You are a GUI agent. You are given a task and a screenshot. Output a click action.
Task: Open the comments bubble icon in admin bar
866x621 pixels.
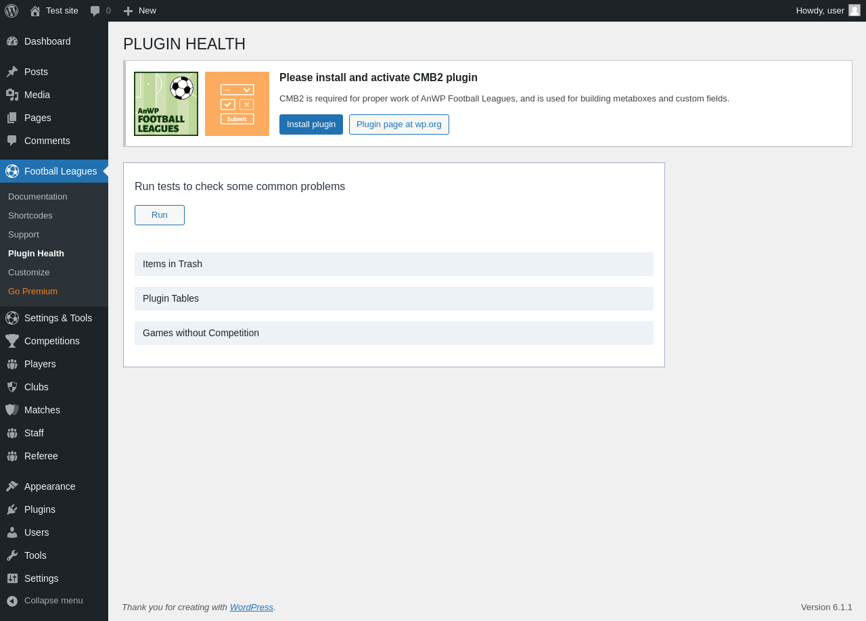click(x=95, y=11)
